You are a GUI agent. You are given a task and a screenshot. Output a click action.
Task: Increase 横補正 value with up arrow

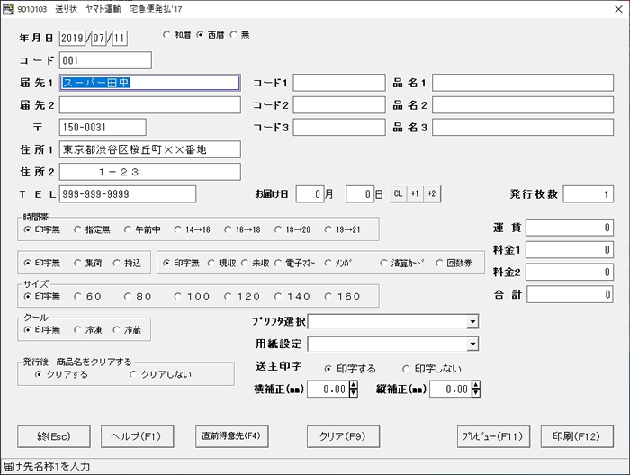coord(353,385)
